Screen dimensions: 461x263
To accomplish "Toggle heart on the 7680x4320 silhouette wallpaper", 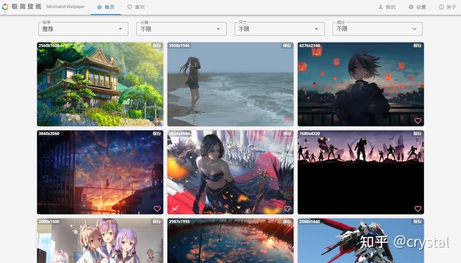I will (x=418, y=209).
